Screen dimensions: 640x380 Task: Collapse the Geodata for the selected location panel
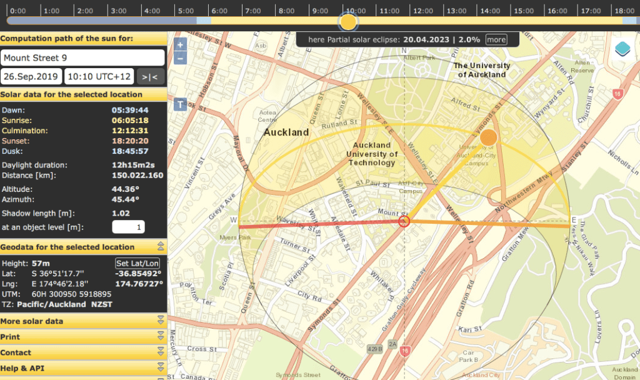(x=161, y=247)
